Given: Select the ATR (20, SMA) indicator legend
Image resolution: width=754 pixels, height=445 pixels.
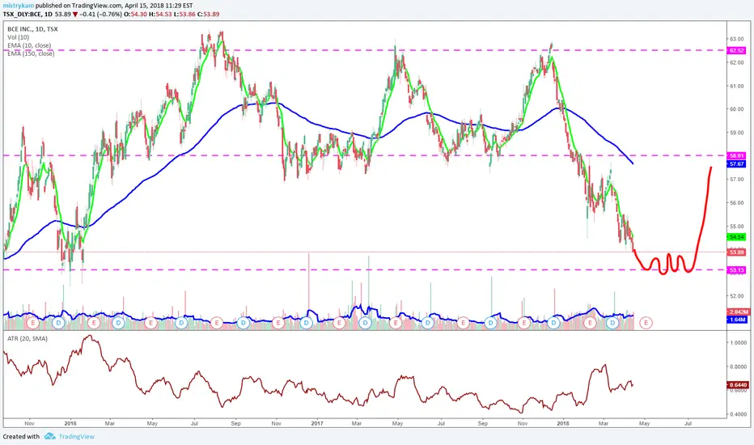Looking at the screenshot, I should (x=27, y=339).
